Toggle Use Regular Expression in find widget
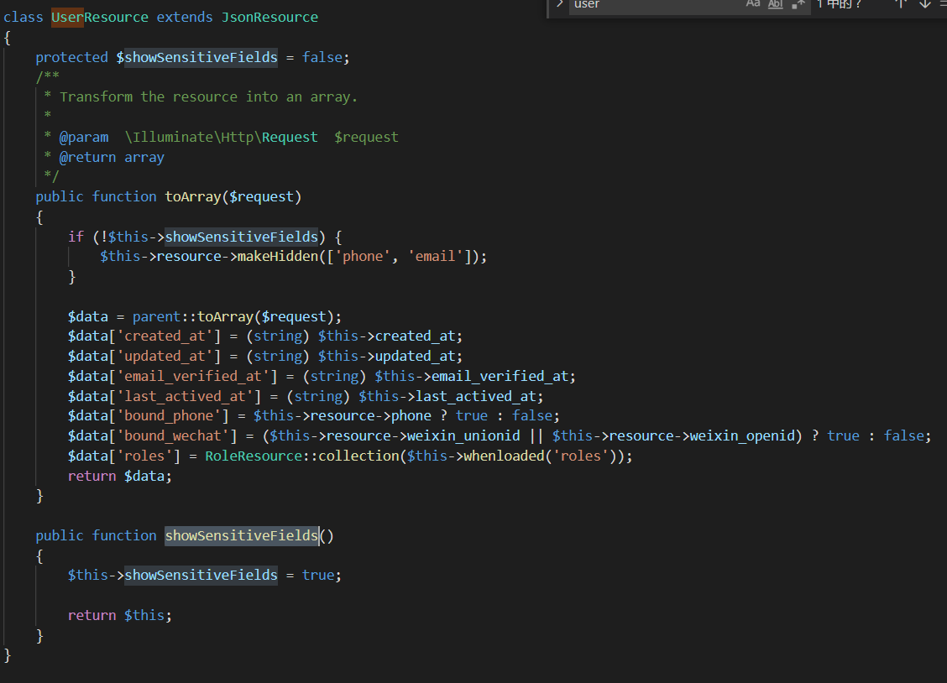 pyautogui.click(x=798, y=3)
